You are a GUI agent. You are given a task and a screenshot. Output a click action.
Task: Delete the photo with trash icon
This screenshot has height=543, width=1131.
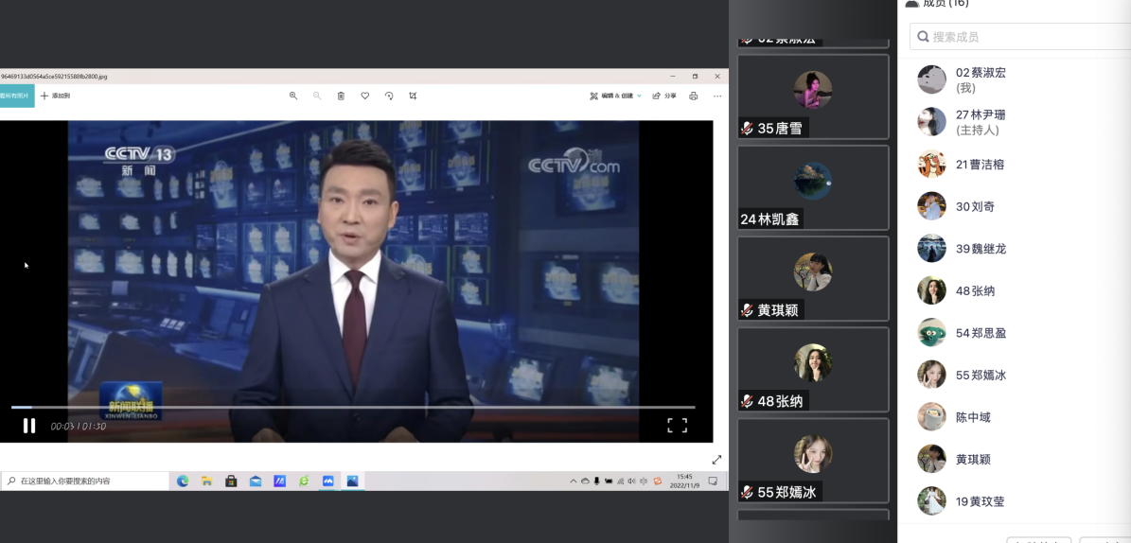tap(341, 96)
